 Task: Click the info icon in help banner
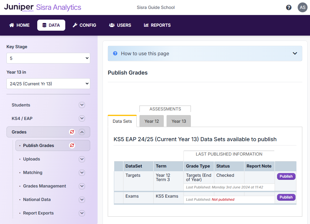coord(115,53)
